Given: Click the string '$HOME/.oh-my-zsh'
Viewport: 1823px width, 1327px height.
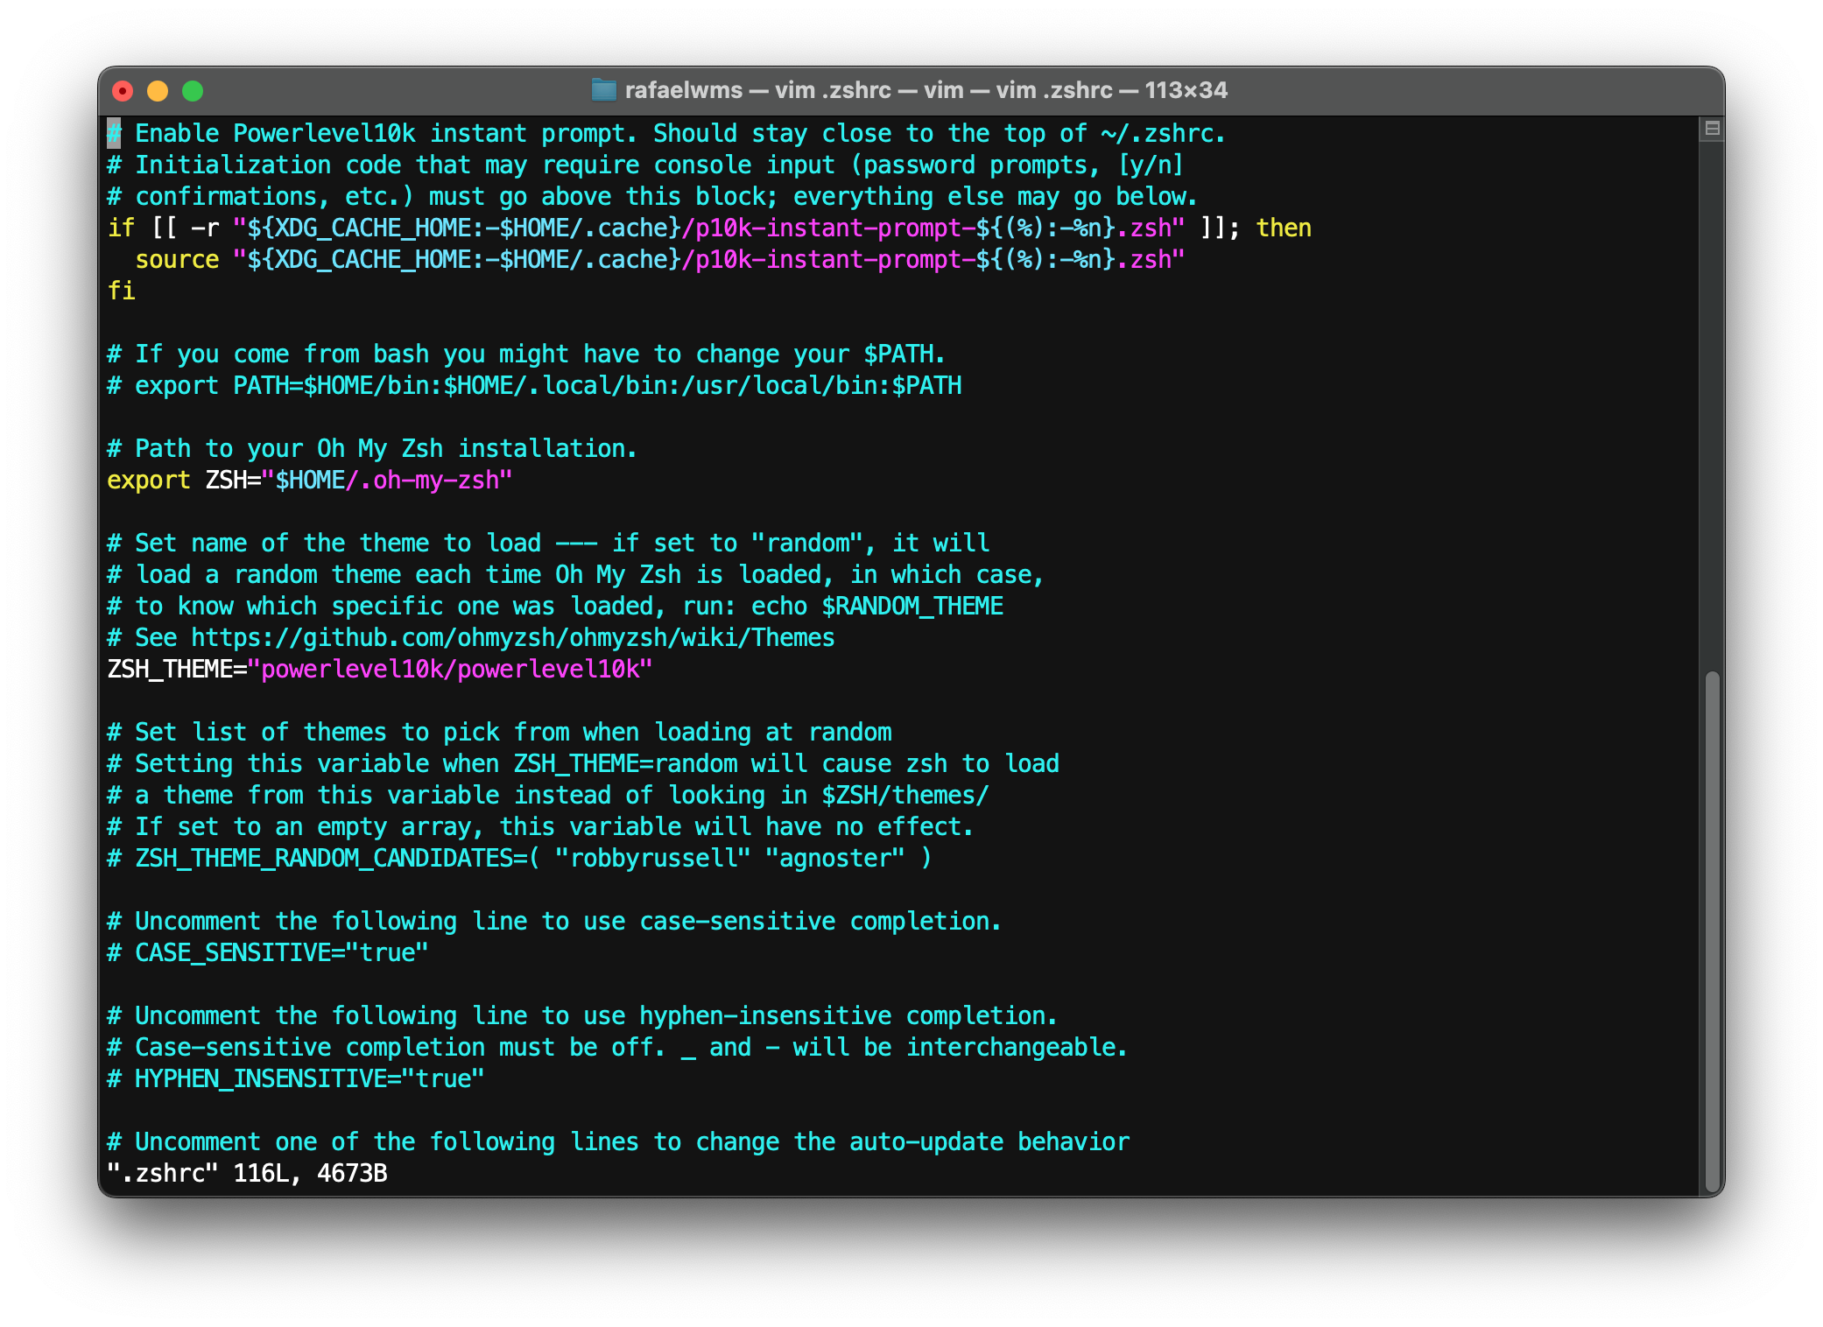Looking at the screenshot, I should [x=387, y=480].
